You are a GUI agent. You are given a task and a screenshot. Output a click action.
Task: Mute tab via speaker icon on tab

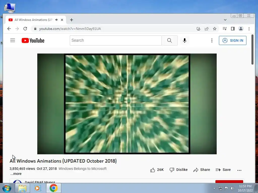click(57, 20)
